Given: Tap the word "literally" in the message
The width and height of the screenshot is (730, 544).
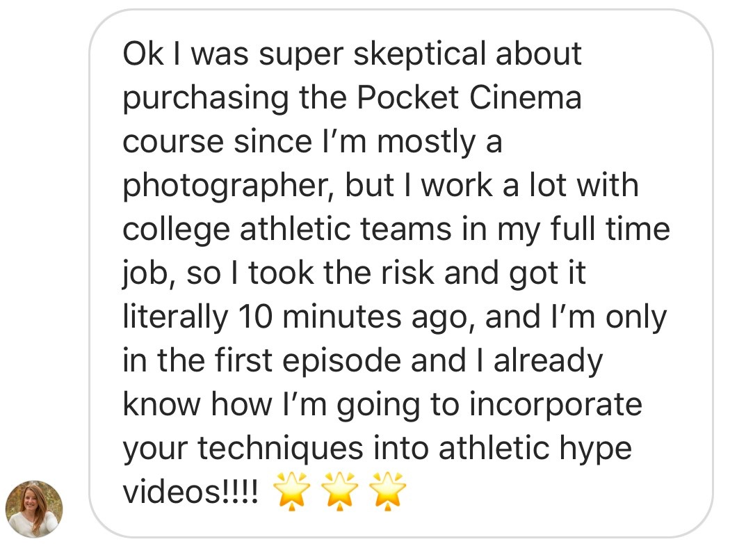Looking at the screenshot, I should click(x=175, y=317).
